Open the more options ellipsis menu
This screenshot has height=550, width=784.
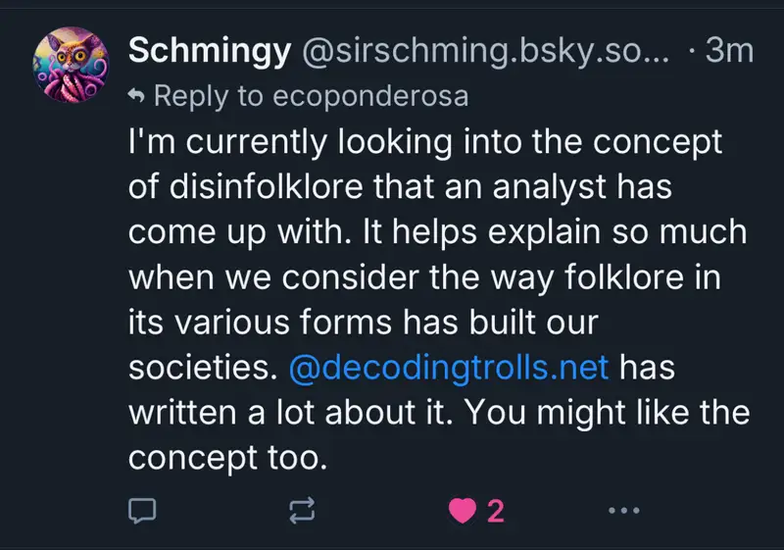623,511
